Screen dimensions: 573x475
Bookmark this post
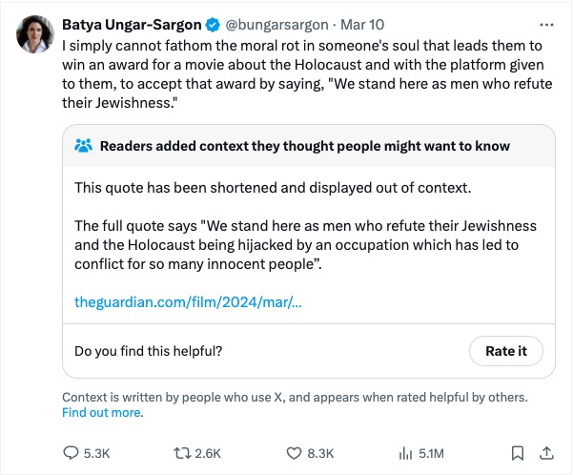click(x=517, y=453)
